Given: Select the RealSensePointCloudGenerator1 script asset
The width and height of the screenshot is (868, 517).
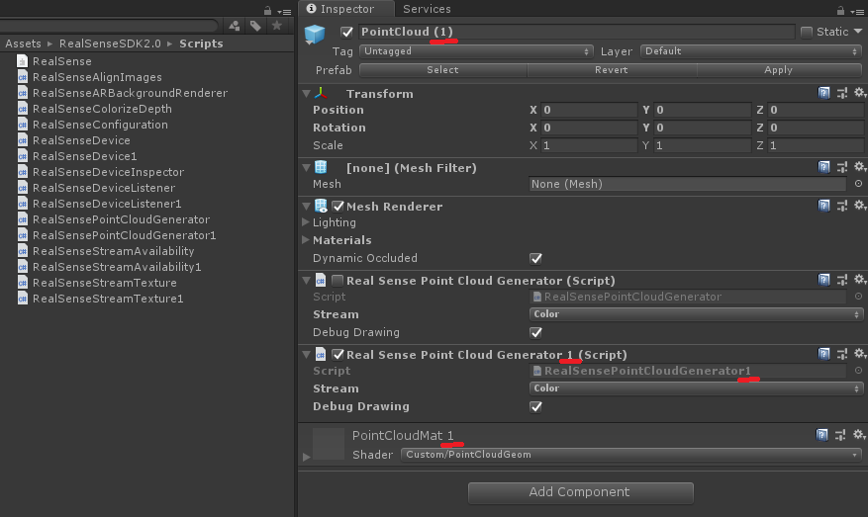Looking at the screenshot, I should [124, 235].
